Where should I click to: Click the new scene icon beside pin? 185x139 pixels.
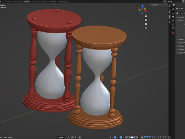click(x=183, y=2)
